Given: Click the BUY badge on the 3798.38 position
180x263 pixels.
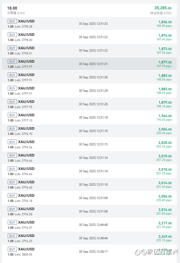Looking at the screenshot, I should [12, 21].
